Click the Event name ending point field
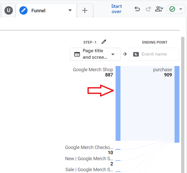Viewport: 187px width, 173px height. [154, 54]
